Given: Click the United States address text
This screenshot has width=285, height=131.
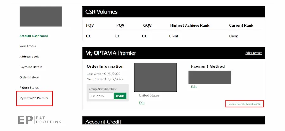Looking at the screenshot, I should pos(149,95).
